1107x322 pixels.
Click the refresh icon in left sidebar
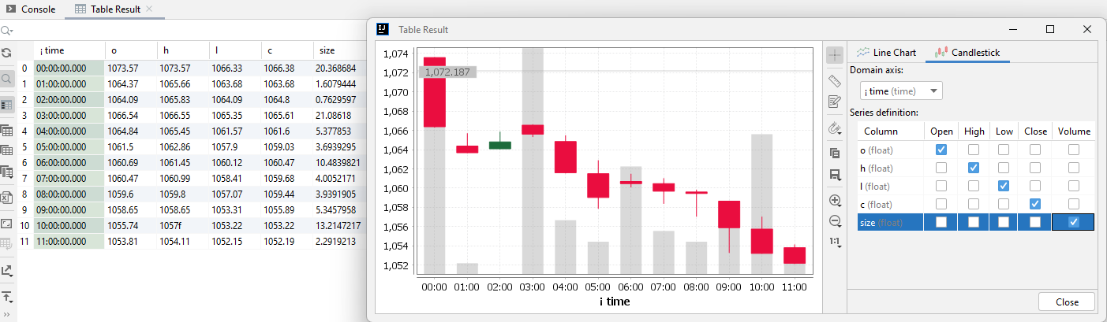[6, 53]
